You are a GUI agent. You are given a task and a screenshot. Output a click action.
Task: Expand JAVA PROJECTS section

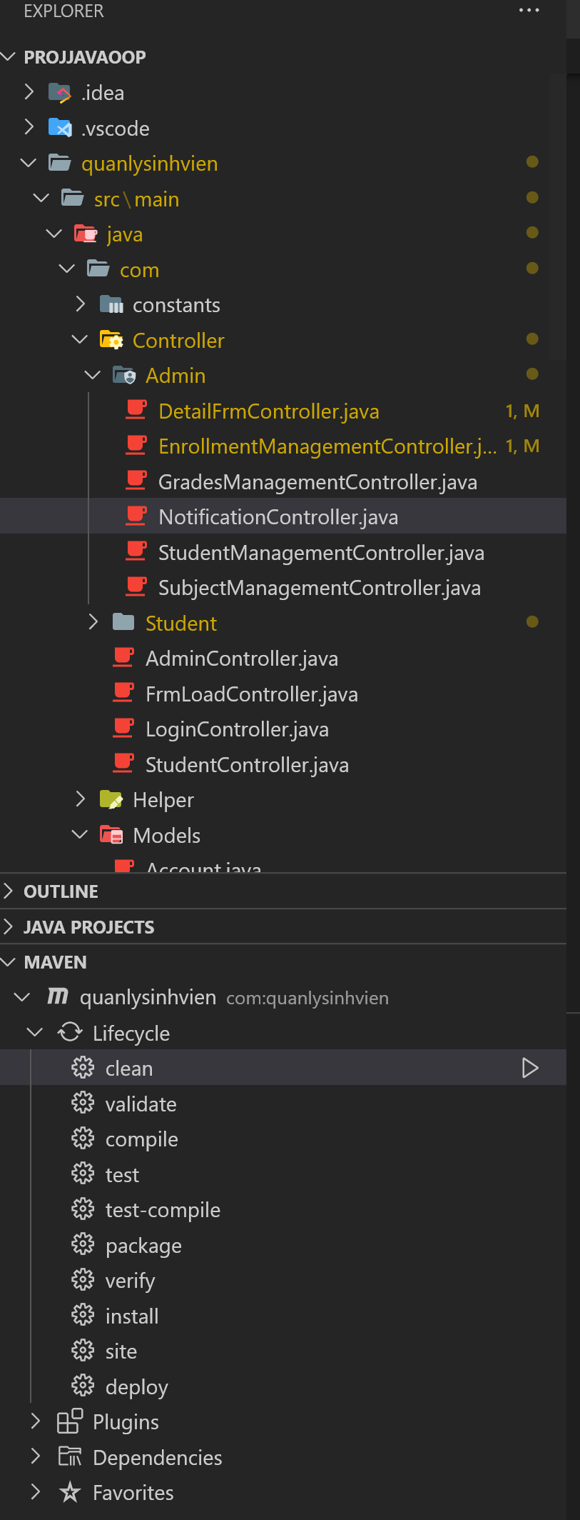pyautogui.click(x=88, y=926)
